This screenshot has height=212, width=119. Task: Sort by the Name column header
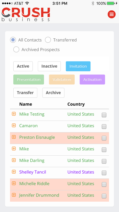point(25,104)
